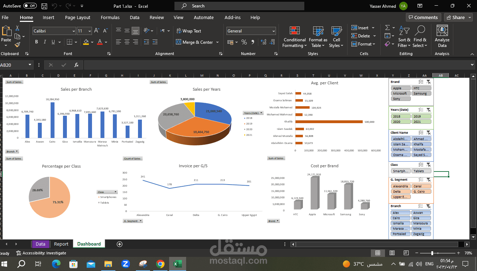
Task: Open Cell Styles gallery
Action: (x=336, y=37)
